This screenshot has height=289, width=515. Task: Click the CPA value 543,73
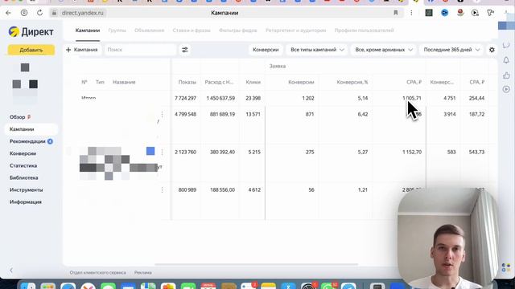coord(476,152)
